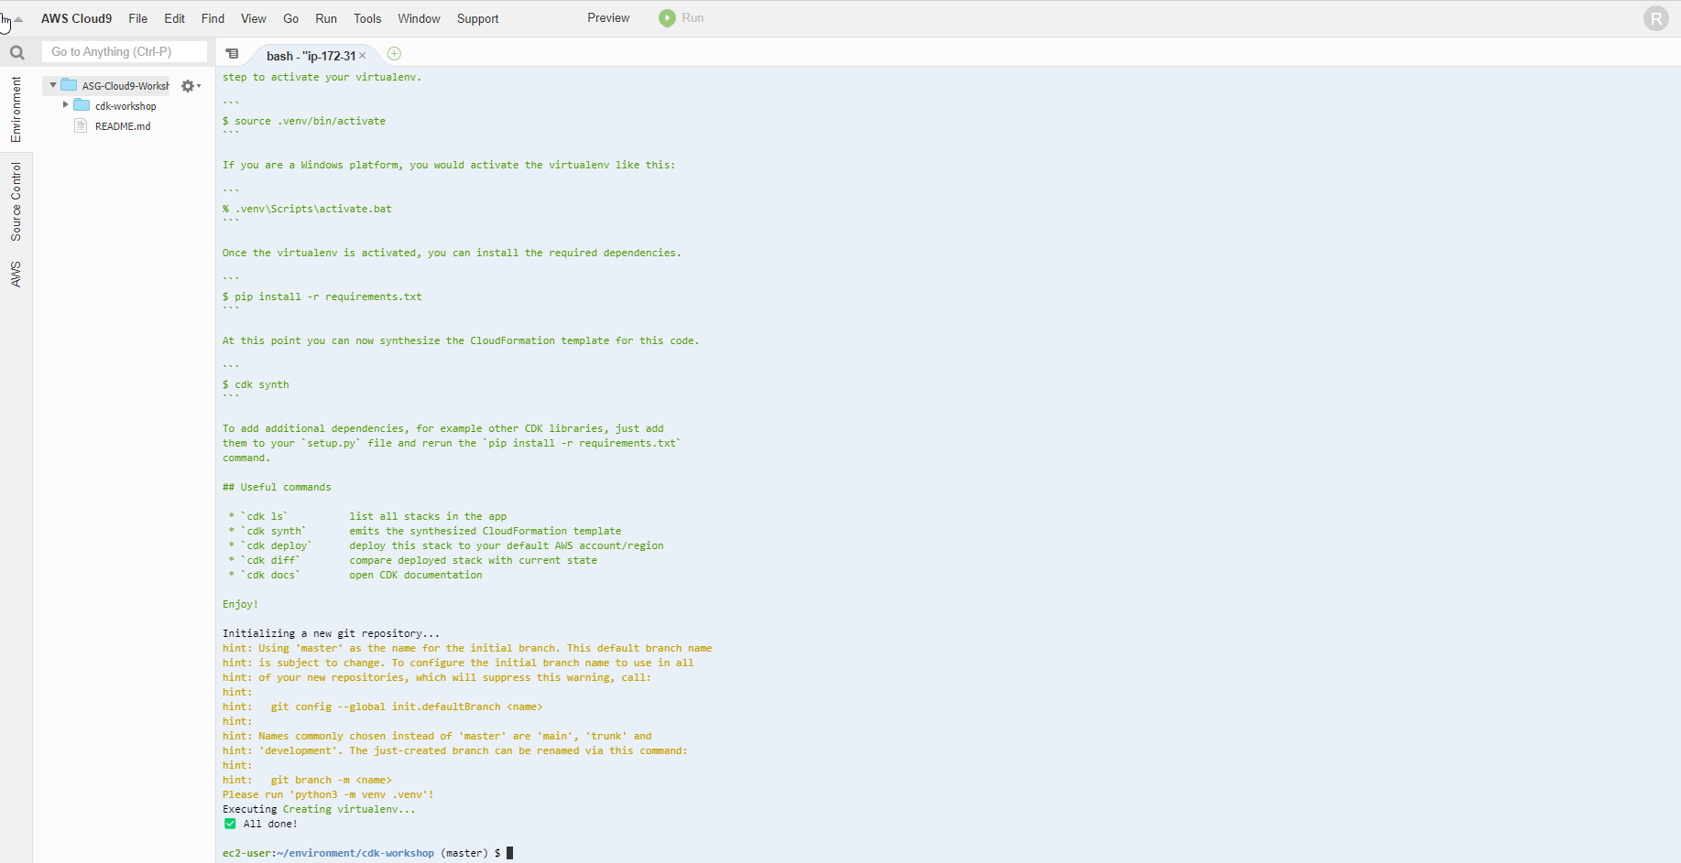Image resolution: width=1681 pixels, height=863 pixels.
Task: Click the '`cdk ls`' command row
Action: [x=367, y=516]
